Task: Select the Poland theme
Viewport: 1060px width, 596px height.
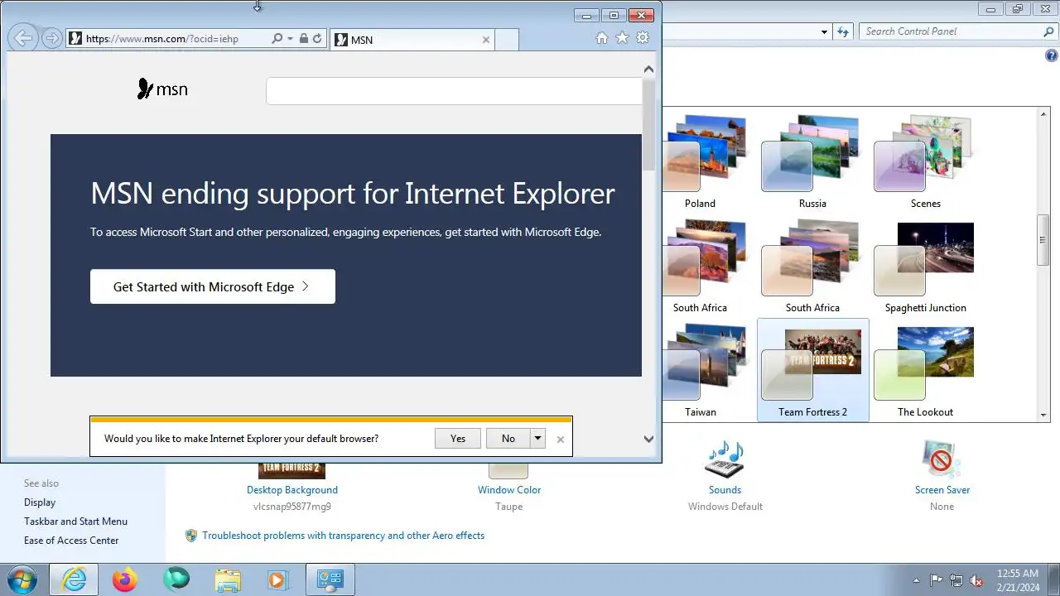Action: pos(700,162)
